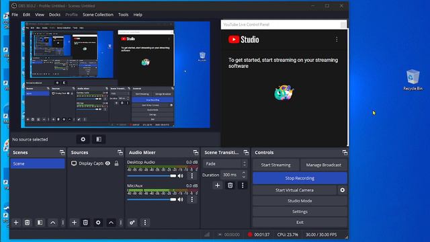This screenshot has height=242, width=430.
Task: Open Audio Mixer toolbar menu dots
Action: [x=145, y=223]
